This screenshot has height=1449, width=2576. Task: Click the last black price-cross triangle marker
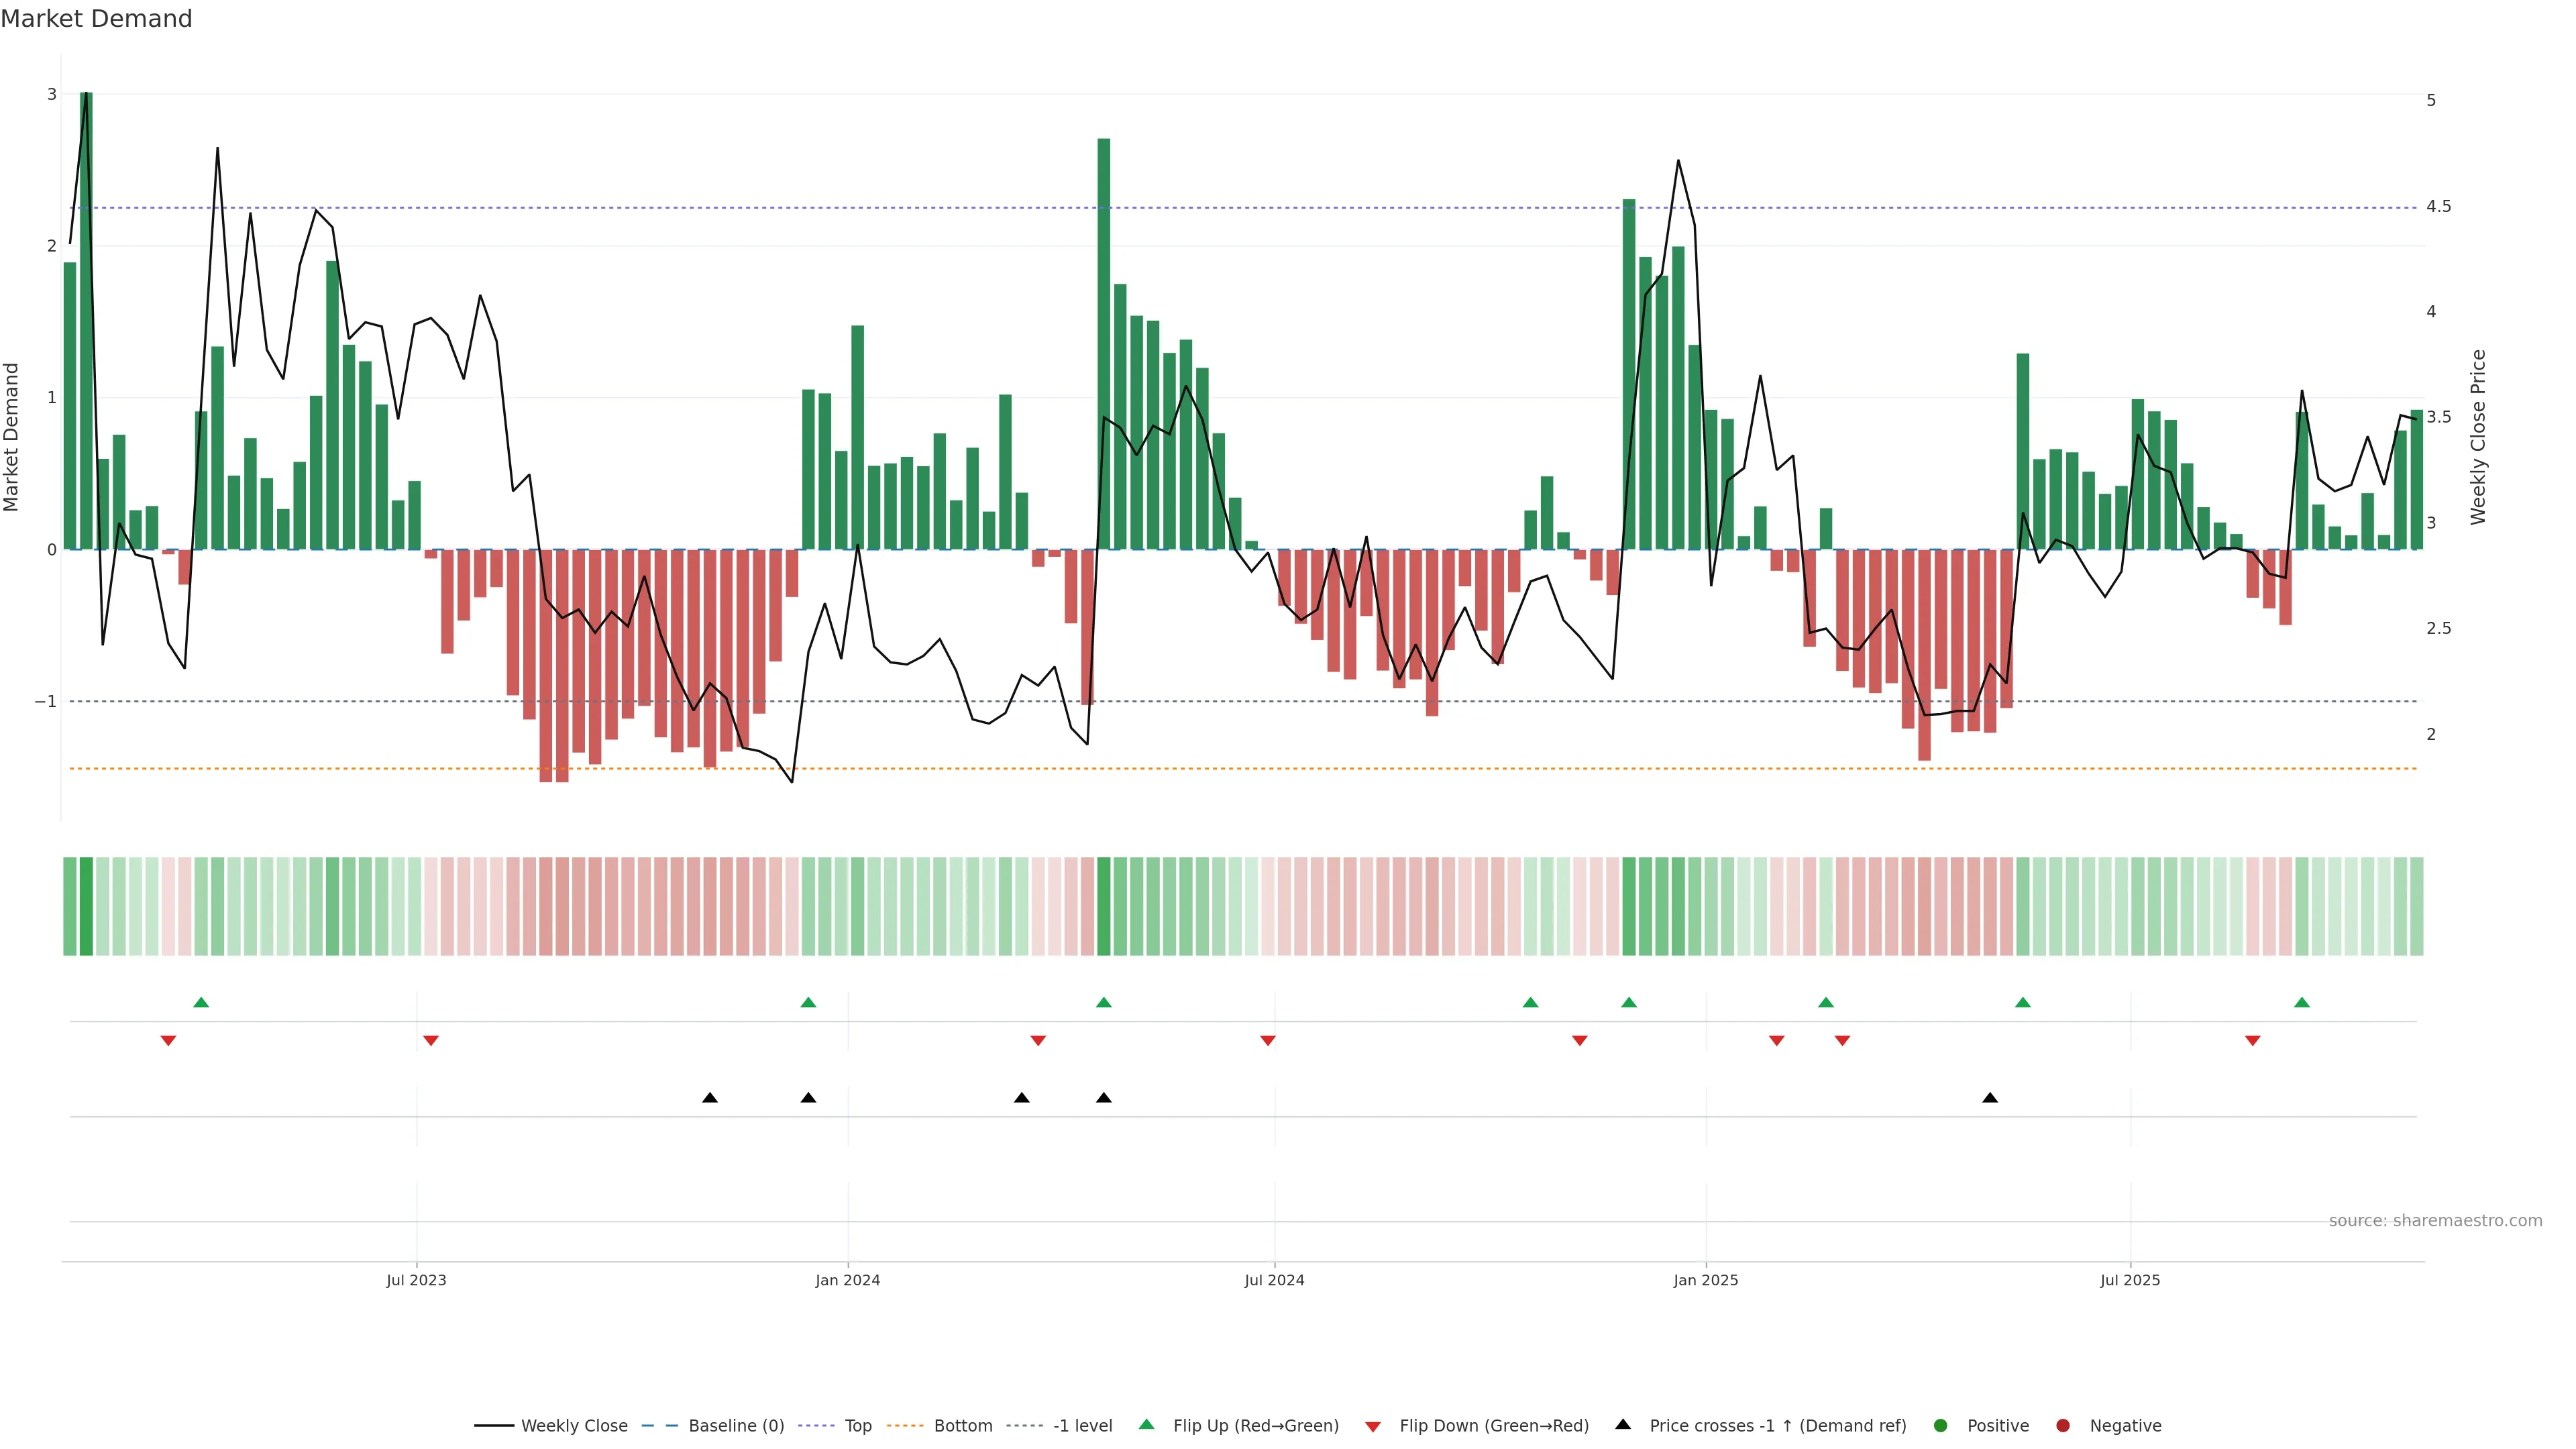(1990, 1097)
